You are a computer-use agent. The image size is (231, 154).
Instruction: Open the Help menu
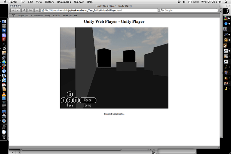click(x=90, y=2)
